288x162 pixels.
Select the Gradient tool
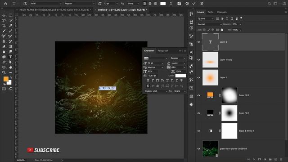(10, 46)
